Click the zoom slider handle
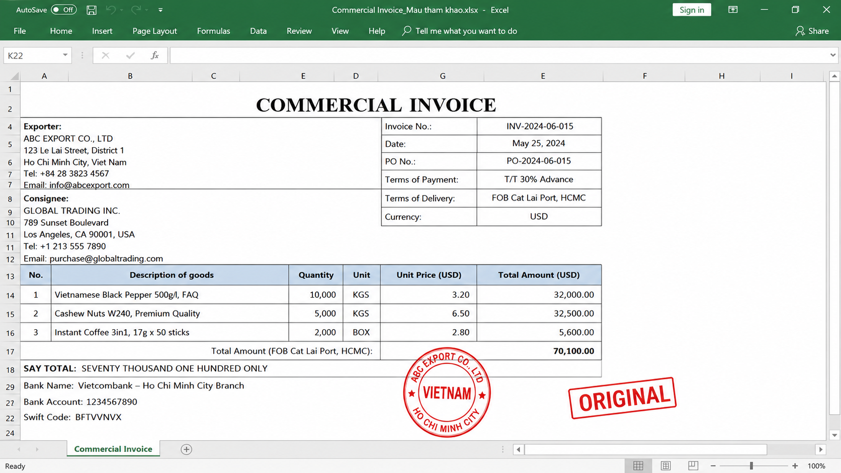Image resolution: width=841 pixels, height=473 pixels. 751,466
